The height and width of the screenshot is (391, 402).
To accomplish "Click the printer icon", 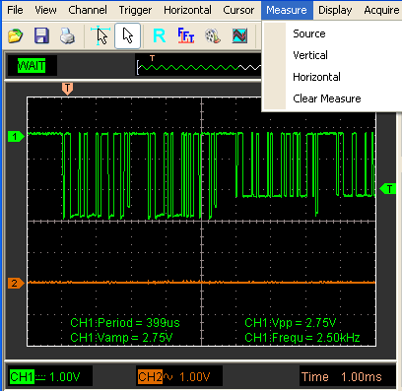I will [x=67, y=35].
